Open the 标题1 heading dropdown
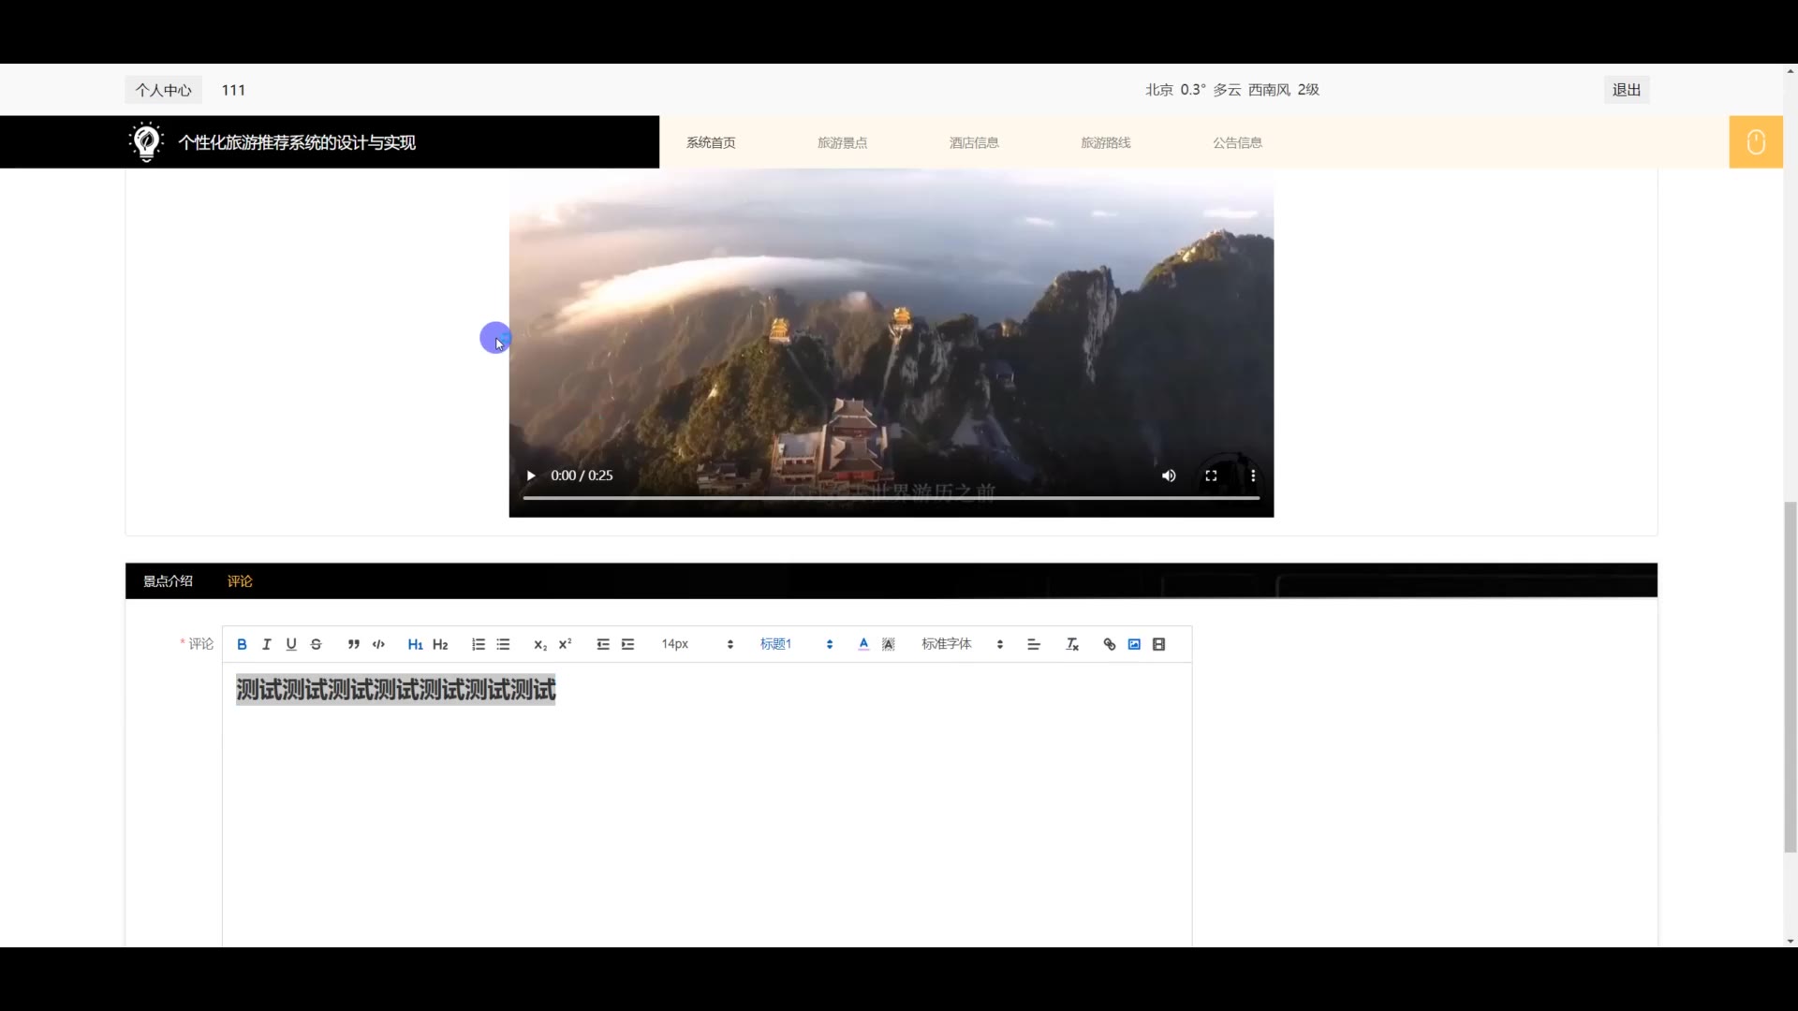The height and width of the screenshot is (1011, 1798). coord(796,644)
